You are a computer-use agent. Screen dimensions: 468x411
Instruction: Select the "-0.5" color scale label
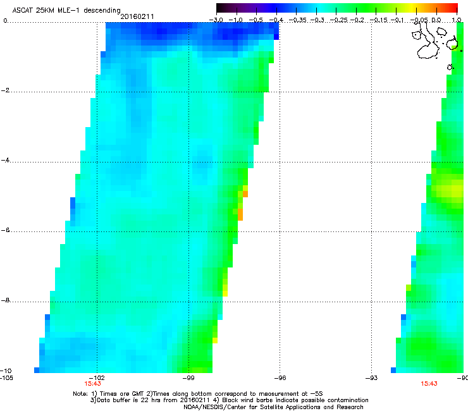click(x=256, y=20)
